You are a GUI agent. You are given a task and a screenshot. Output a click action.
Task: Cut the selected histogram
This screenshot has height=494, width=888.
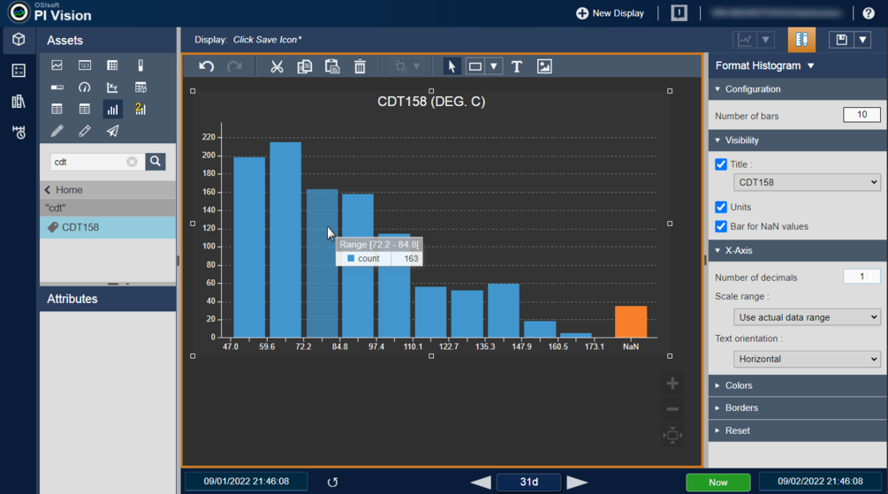coord(277,66)
